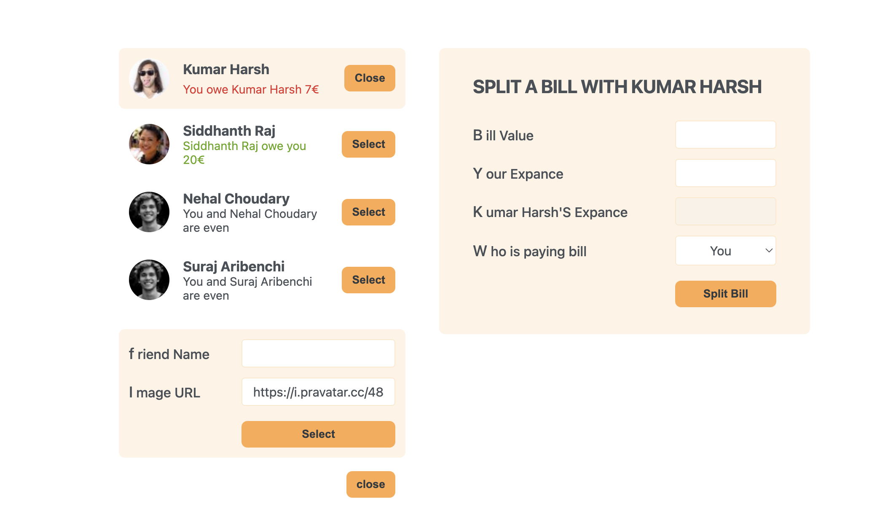Click the dropdown chevron next to 'You'

pos(769,251)
